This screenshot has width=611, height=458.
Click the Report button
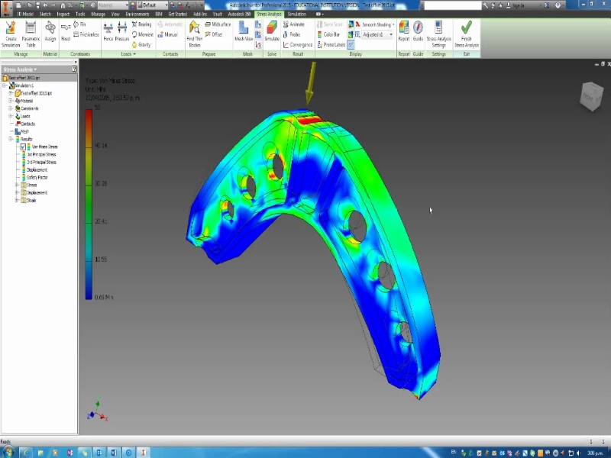click(402, 34)
